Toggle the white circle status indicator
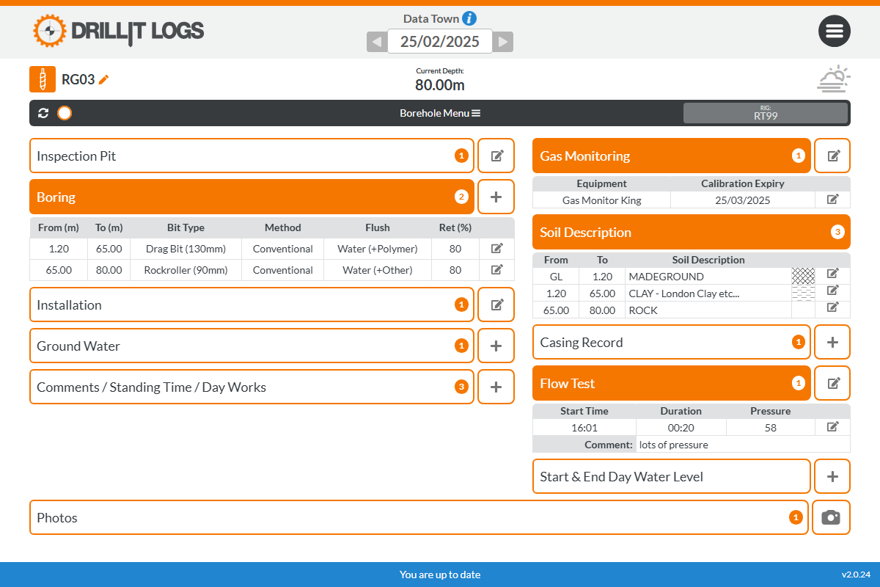 tap(65, 113)
